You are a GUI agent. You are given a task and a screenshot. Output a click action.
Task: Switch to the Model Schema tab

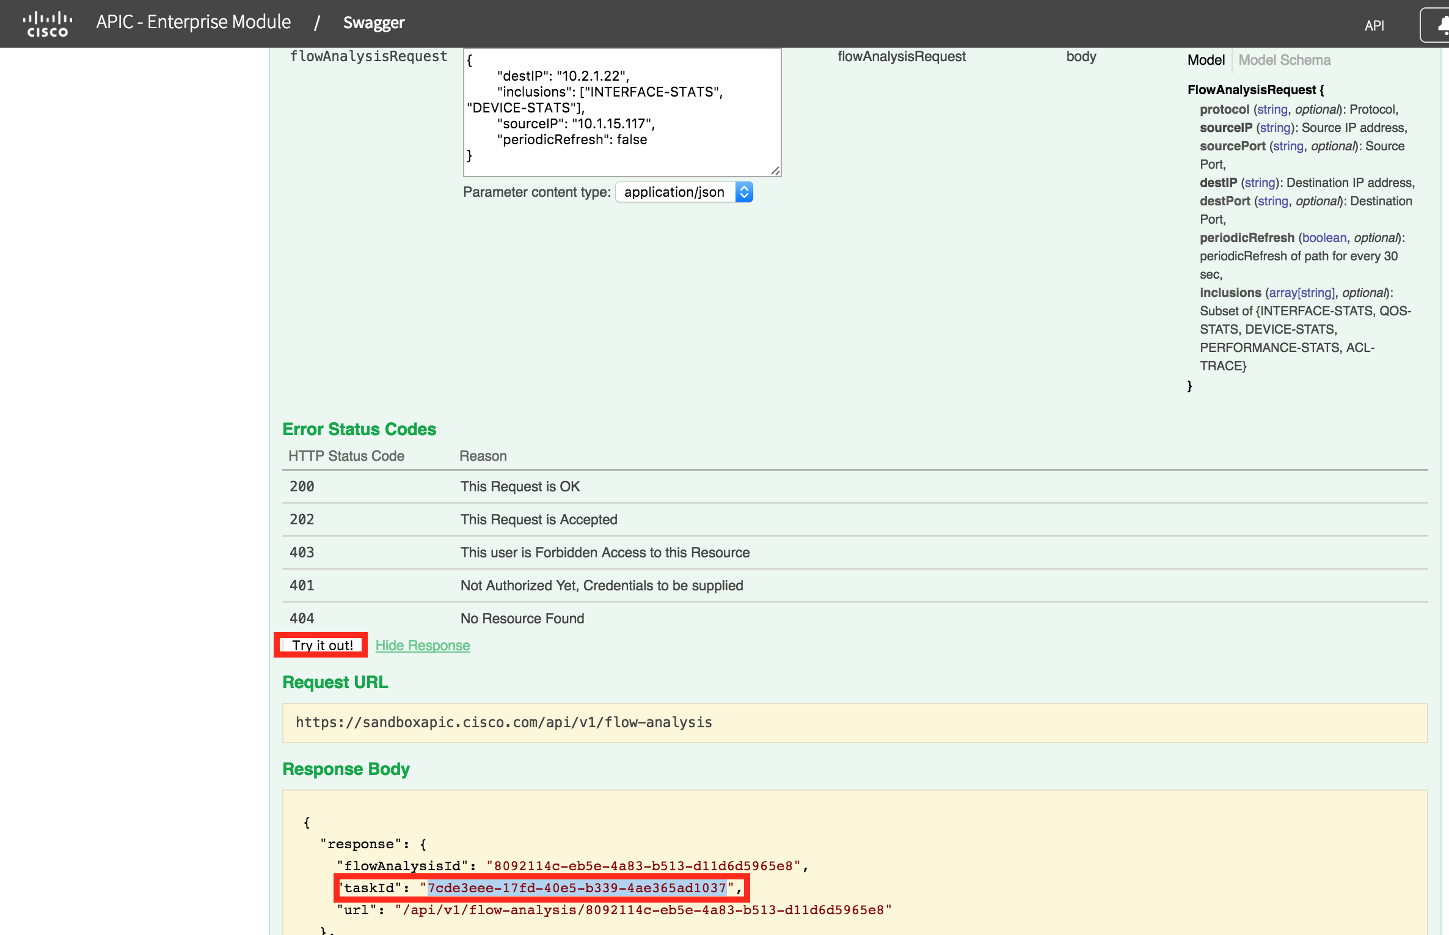pyautogui.click(x=1284, y=60)
